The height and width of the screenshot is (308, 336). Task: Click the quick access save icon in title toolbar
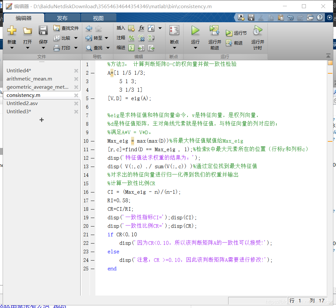251,18
